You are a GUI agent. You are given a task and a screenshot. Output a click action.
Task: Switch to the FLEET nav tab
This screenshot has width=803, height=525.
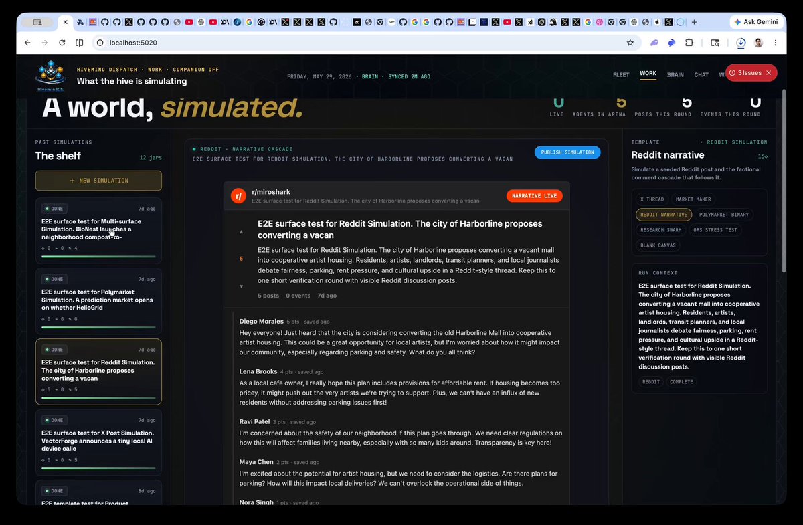pyautogui.click(x=621, y=74)
